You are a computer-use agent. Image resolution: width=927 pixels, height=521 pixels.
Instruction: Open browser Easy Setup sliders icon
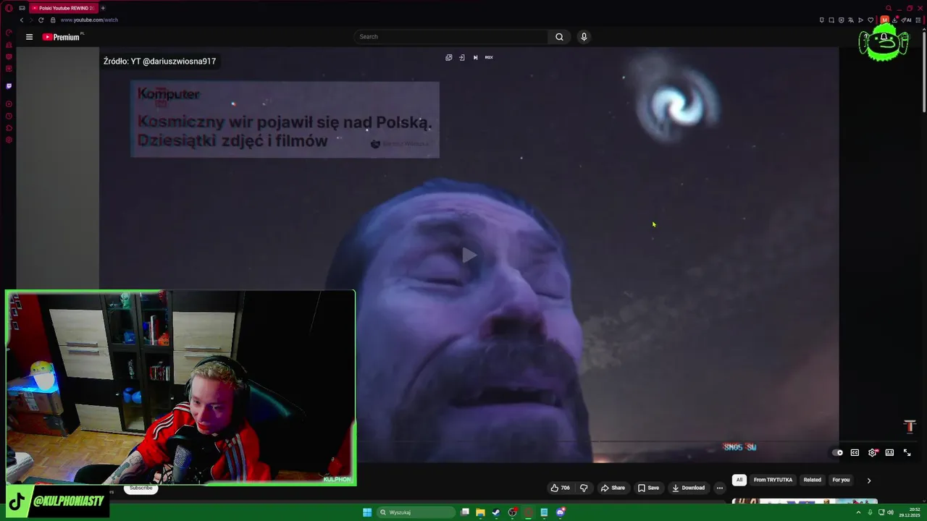click(x=918, y=20)
